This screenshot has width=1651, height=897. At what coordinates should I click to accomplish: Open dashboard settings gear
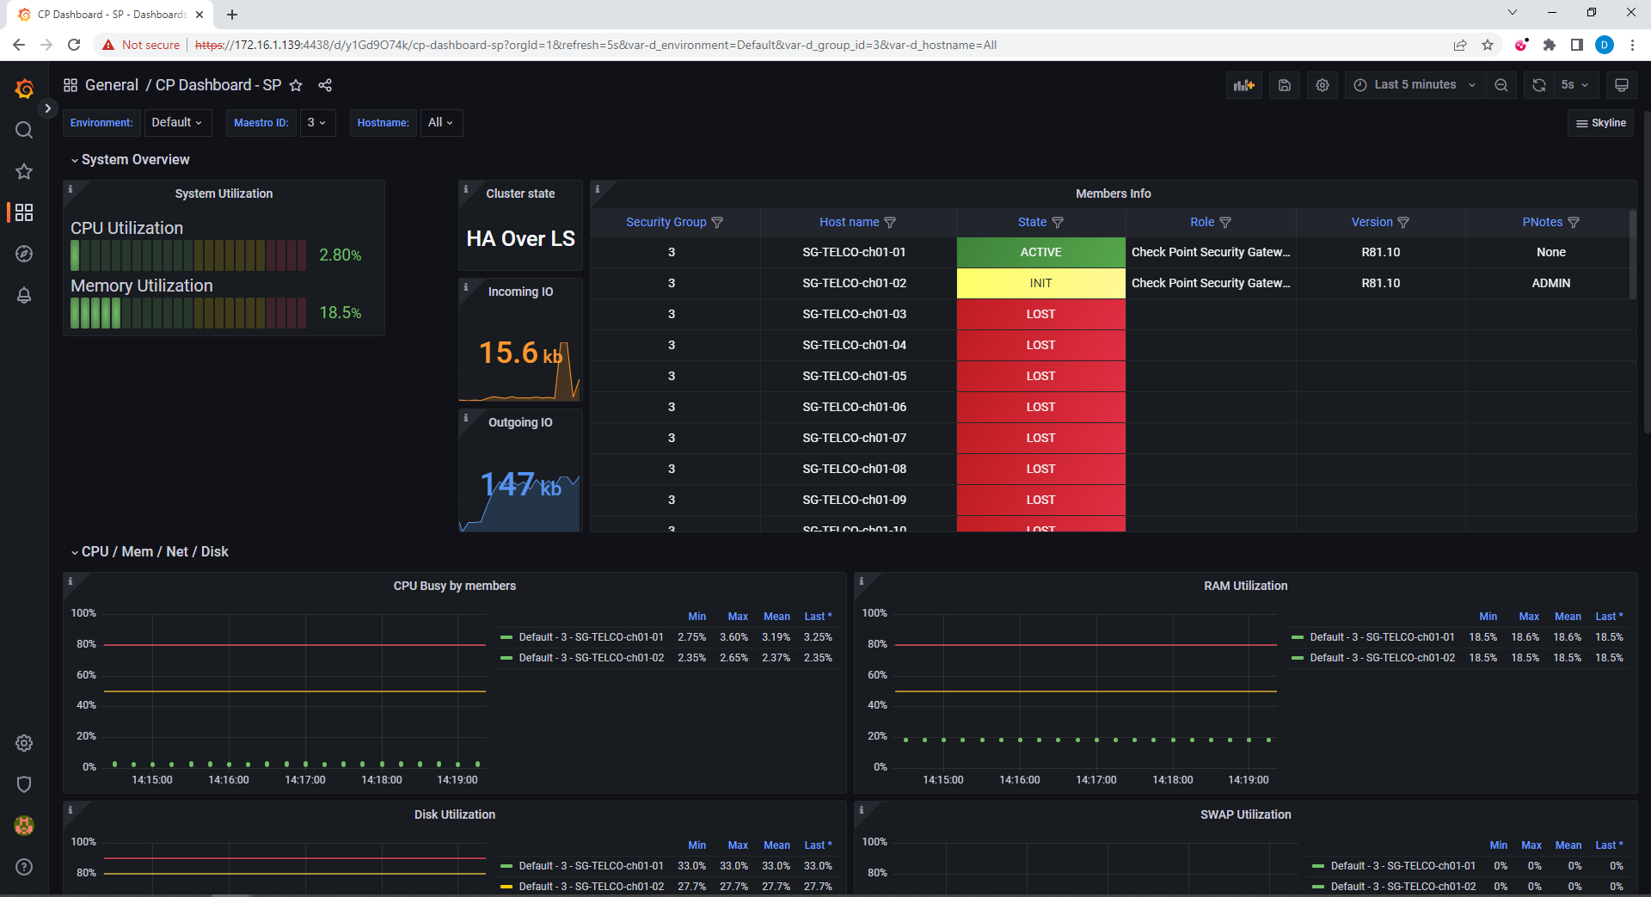click(1323, 85)
